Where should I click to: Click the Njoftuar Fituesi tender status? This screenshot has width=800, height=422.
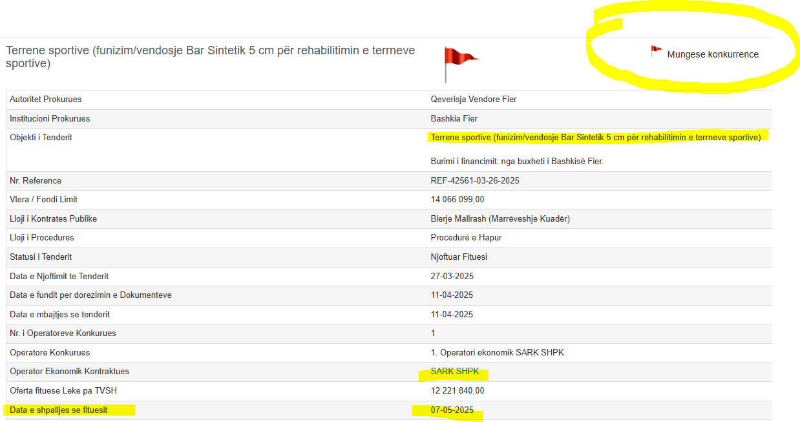coord(459,257)
